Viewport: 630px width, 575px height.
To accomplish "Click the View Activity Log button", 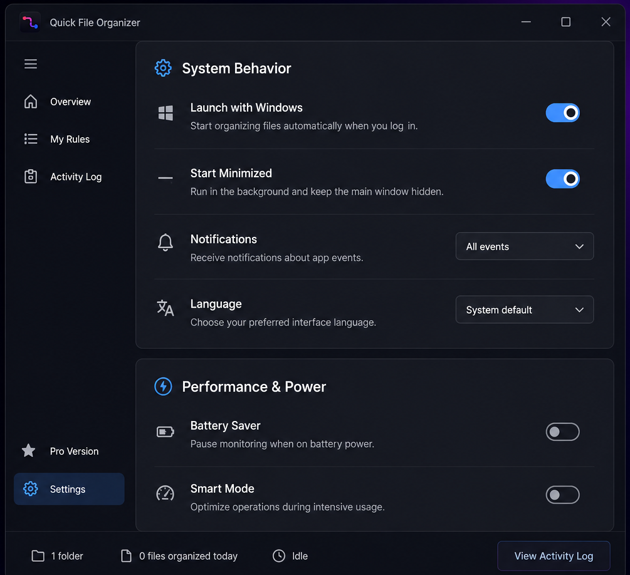I will (x=554, y=556).
